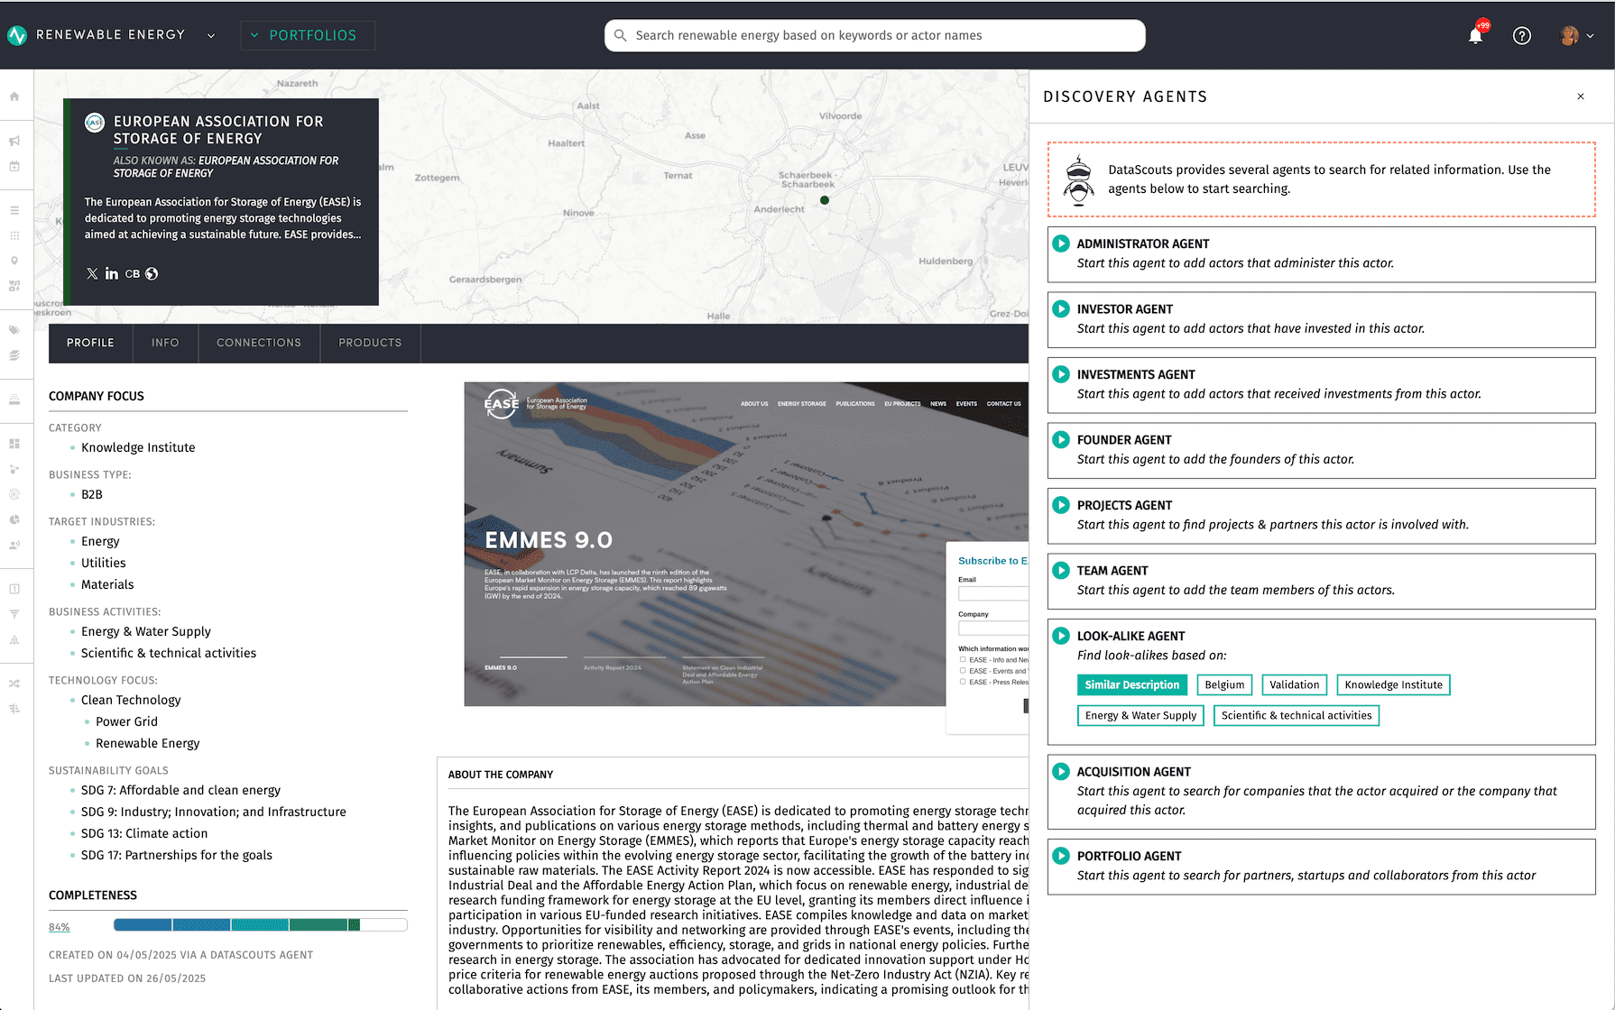The image size is (1615, 1010).
Task: Click the completeness progress bar
Action: pos(261,924)
